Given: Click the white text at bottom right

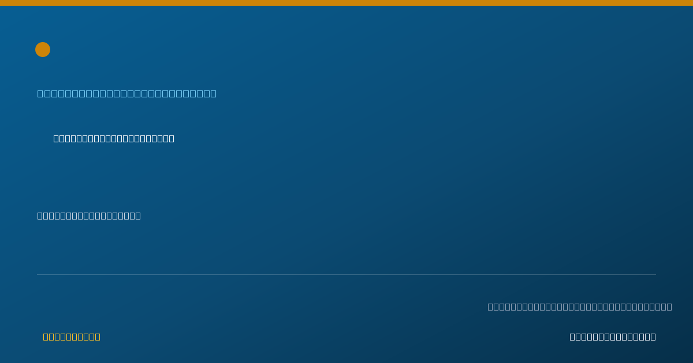Looking at the screenshot, I should point(613,336).
